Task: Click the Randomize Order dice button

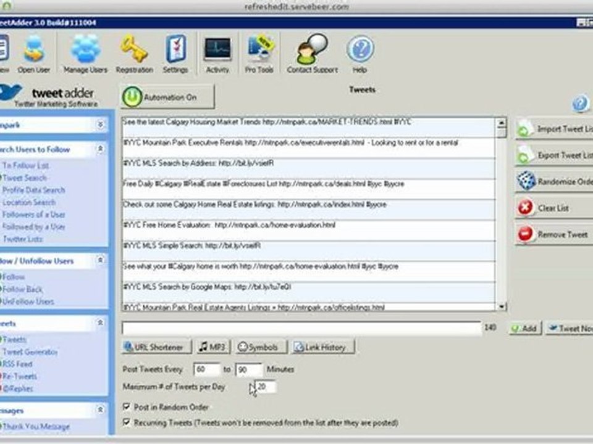Action: [x=555, y=181]
